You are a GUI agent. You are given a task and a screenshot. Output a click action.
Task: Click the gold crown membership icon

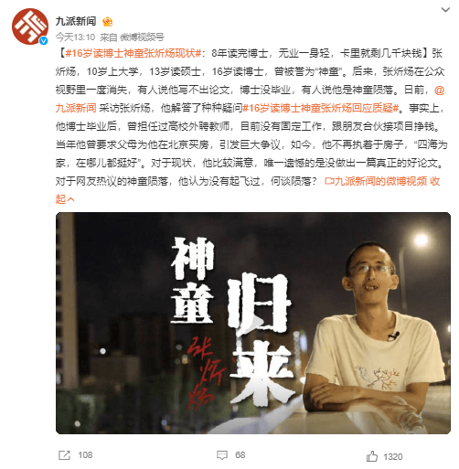click(x=107, y=22)
